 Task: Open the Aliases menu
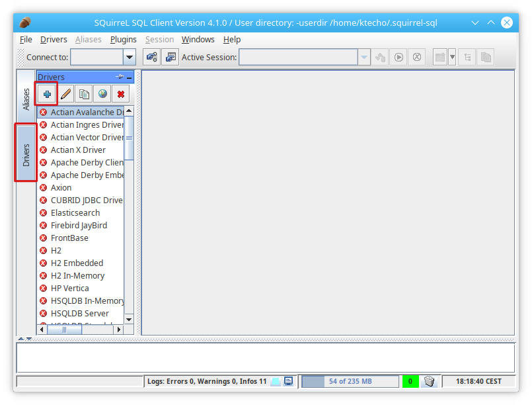(x=88, y=40)
